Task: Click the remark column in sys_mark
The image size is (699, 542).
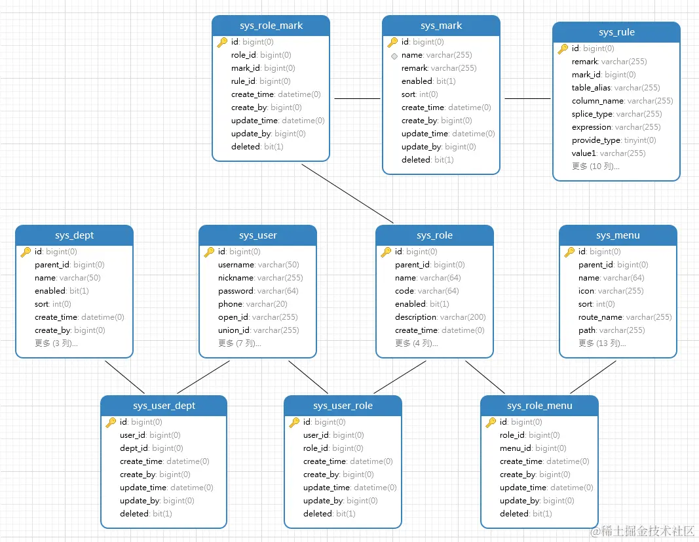Action: (439, 68)
